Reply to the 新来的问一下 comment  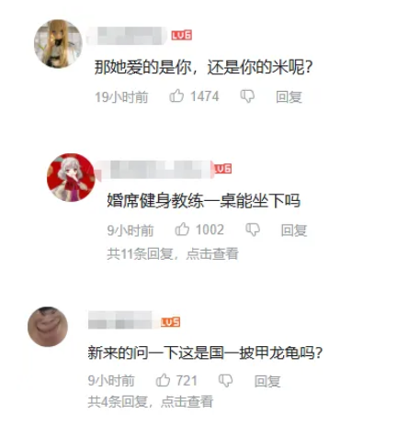pos(267,381)
